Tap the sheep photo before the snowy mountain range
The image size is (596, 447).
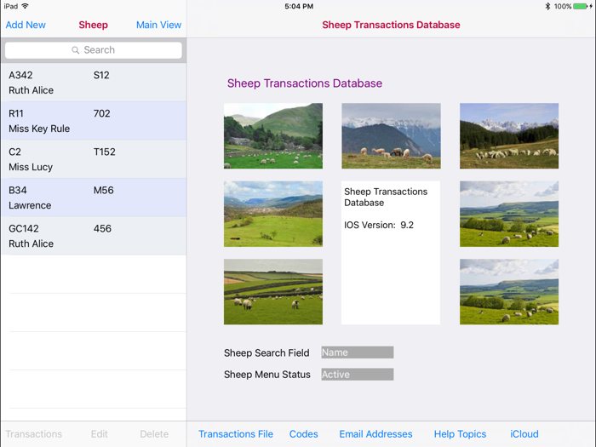[391, 135]
